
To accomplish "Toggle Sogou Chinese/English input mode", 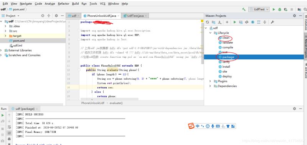I will point(197,126).
